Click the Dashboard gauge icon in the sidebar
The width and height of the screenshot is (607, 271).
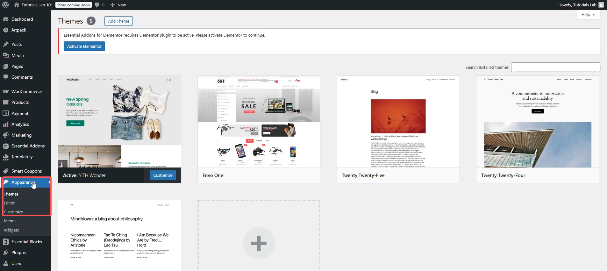click(6, 19)
